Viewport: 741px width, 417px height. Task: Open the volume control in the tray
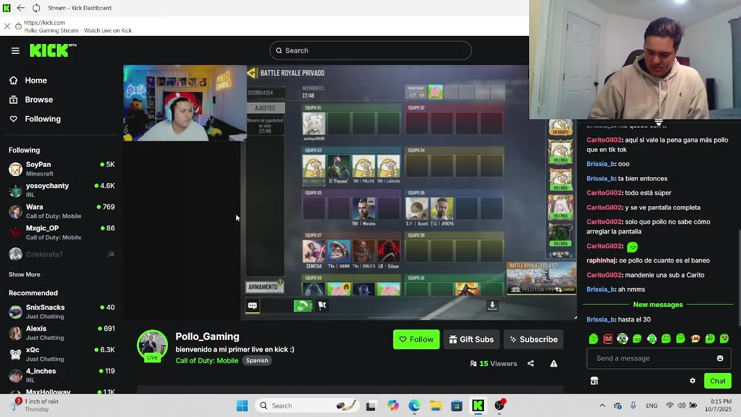click(681, 406)
